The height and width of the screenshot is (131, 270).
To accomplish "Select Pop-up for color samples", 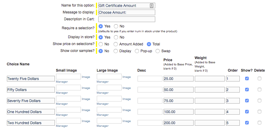I will (137, 51).
